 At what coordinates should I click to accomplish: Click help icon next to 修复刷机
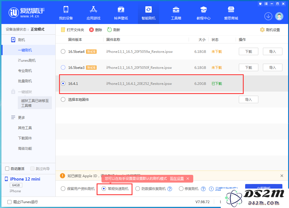point(203,189)
